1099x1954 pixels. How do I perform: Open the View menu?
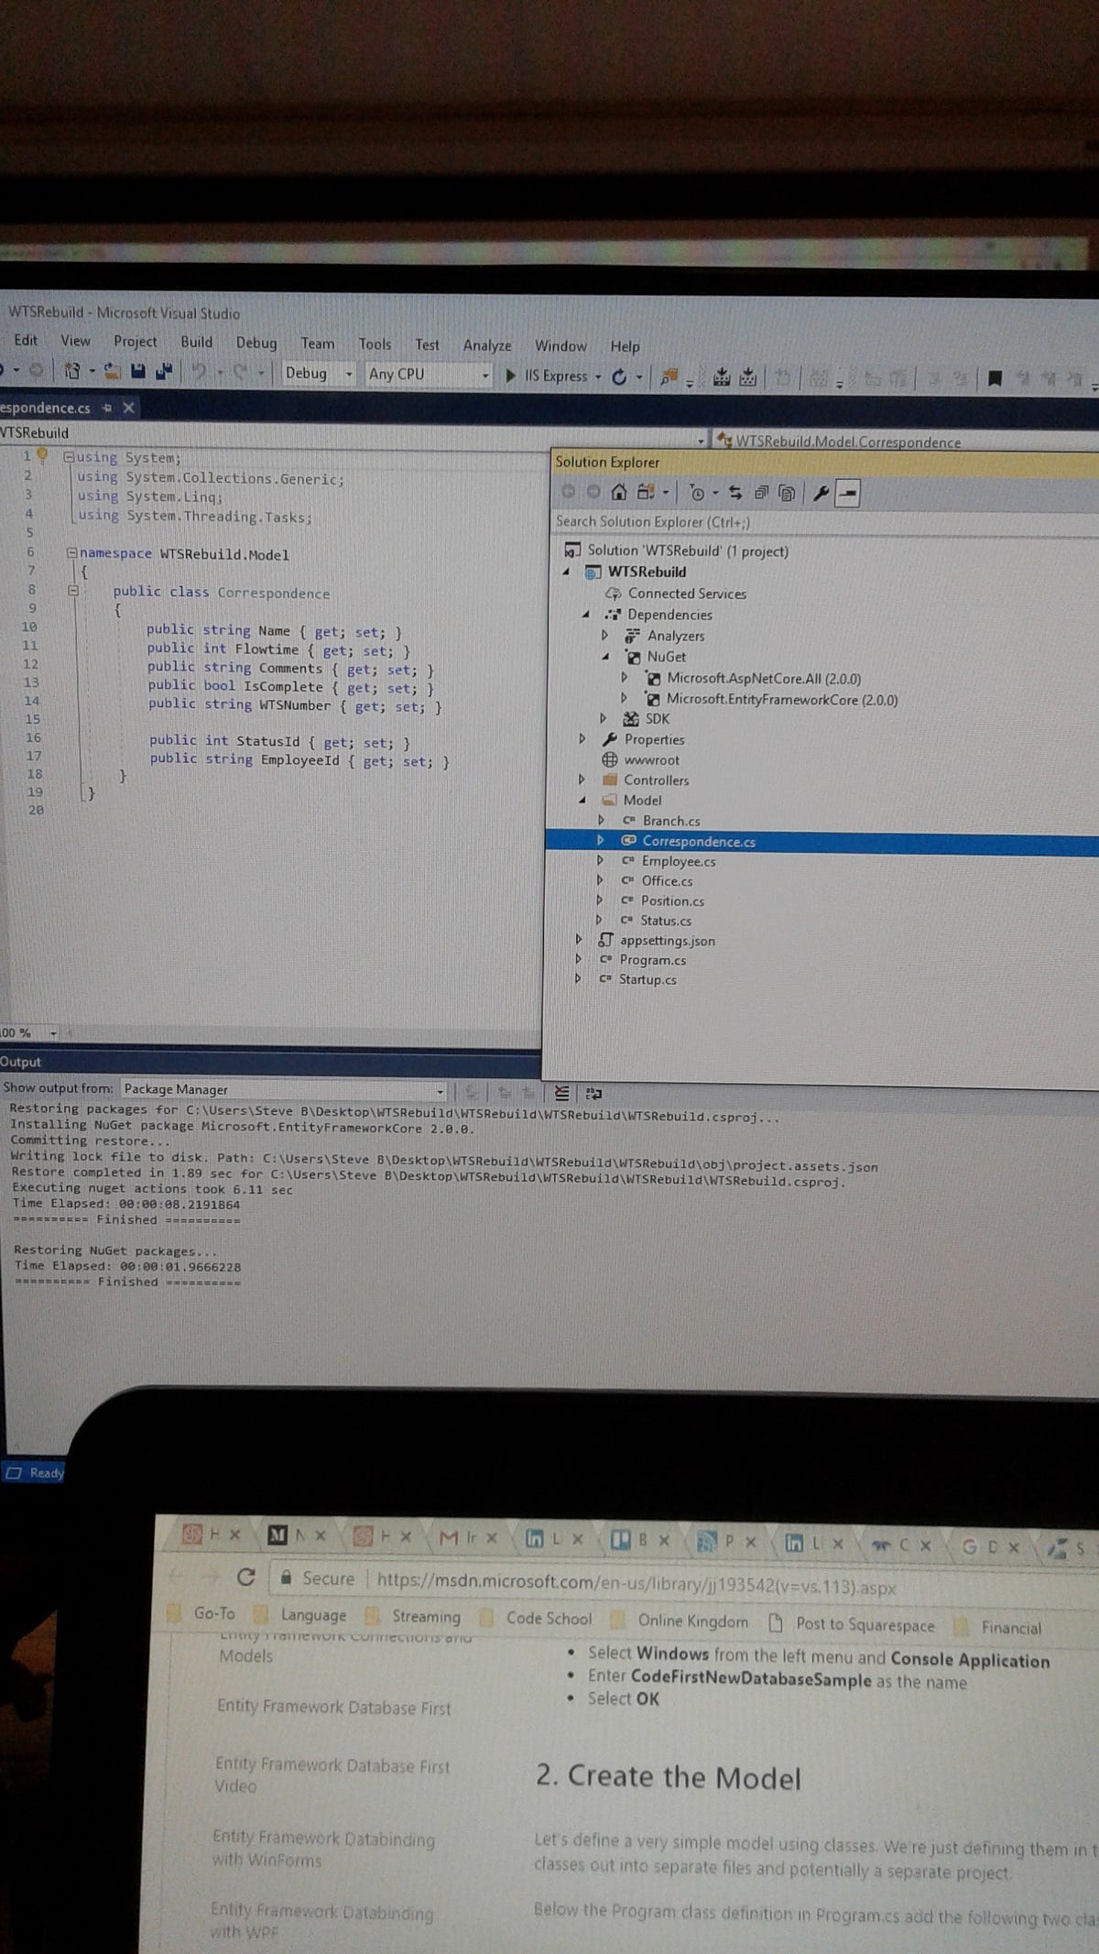75,341
